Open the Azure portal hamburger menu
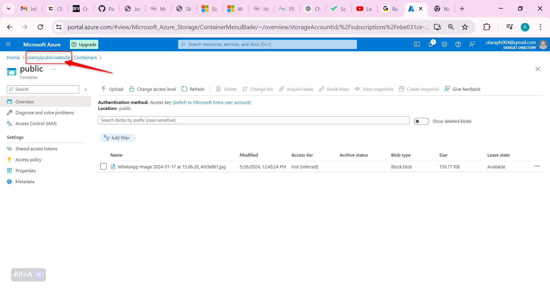This screenshot has width=550, height=292. tap(8, 44)
